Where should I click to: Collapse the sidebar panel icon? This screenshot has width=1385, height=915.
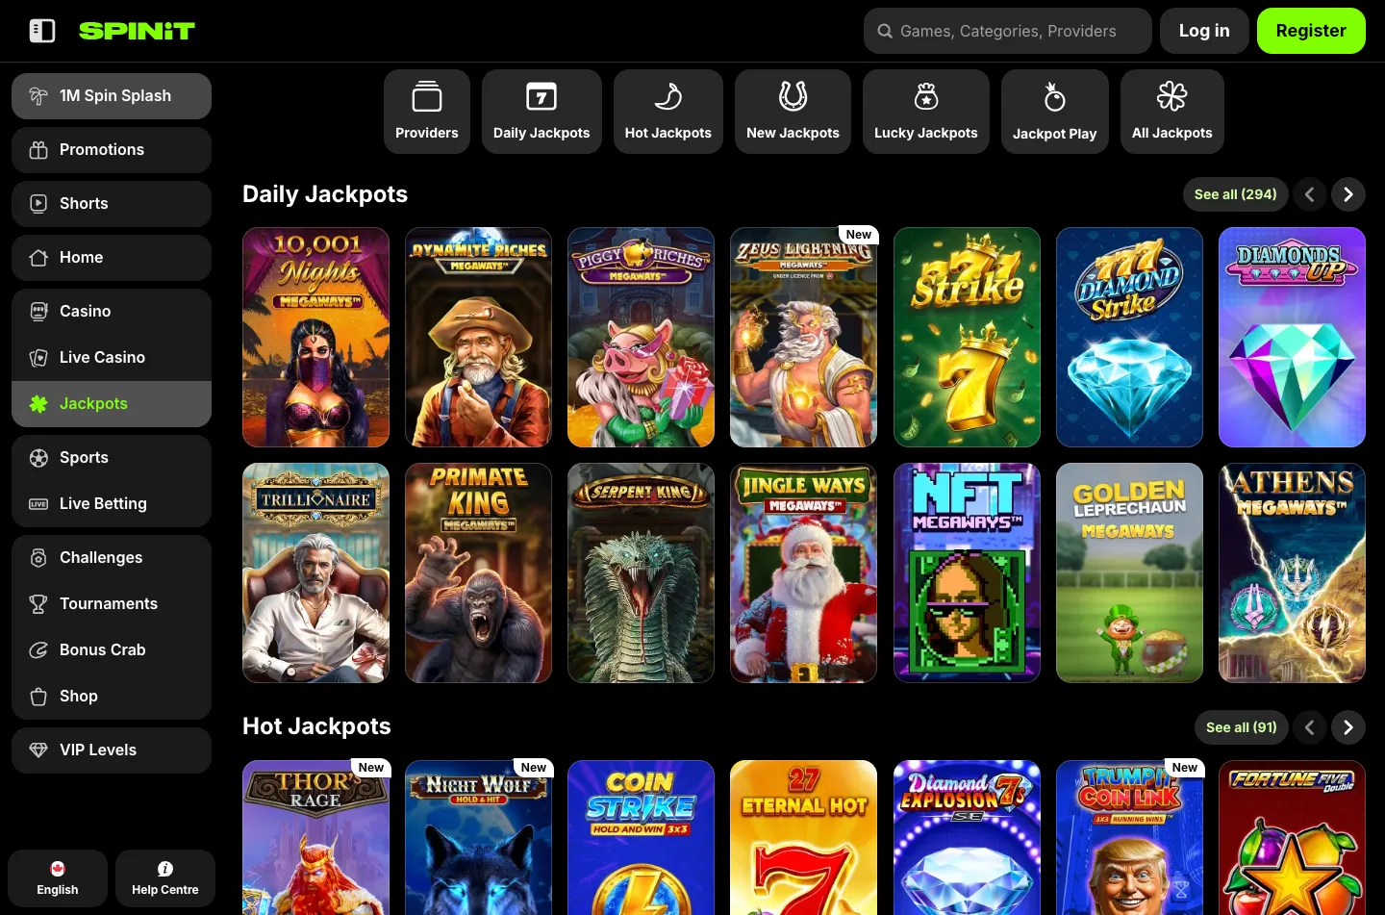pyautogui.click(x=42, y=31)
